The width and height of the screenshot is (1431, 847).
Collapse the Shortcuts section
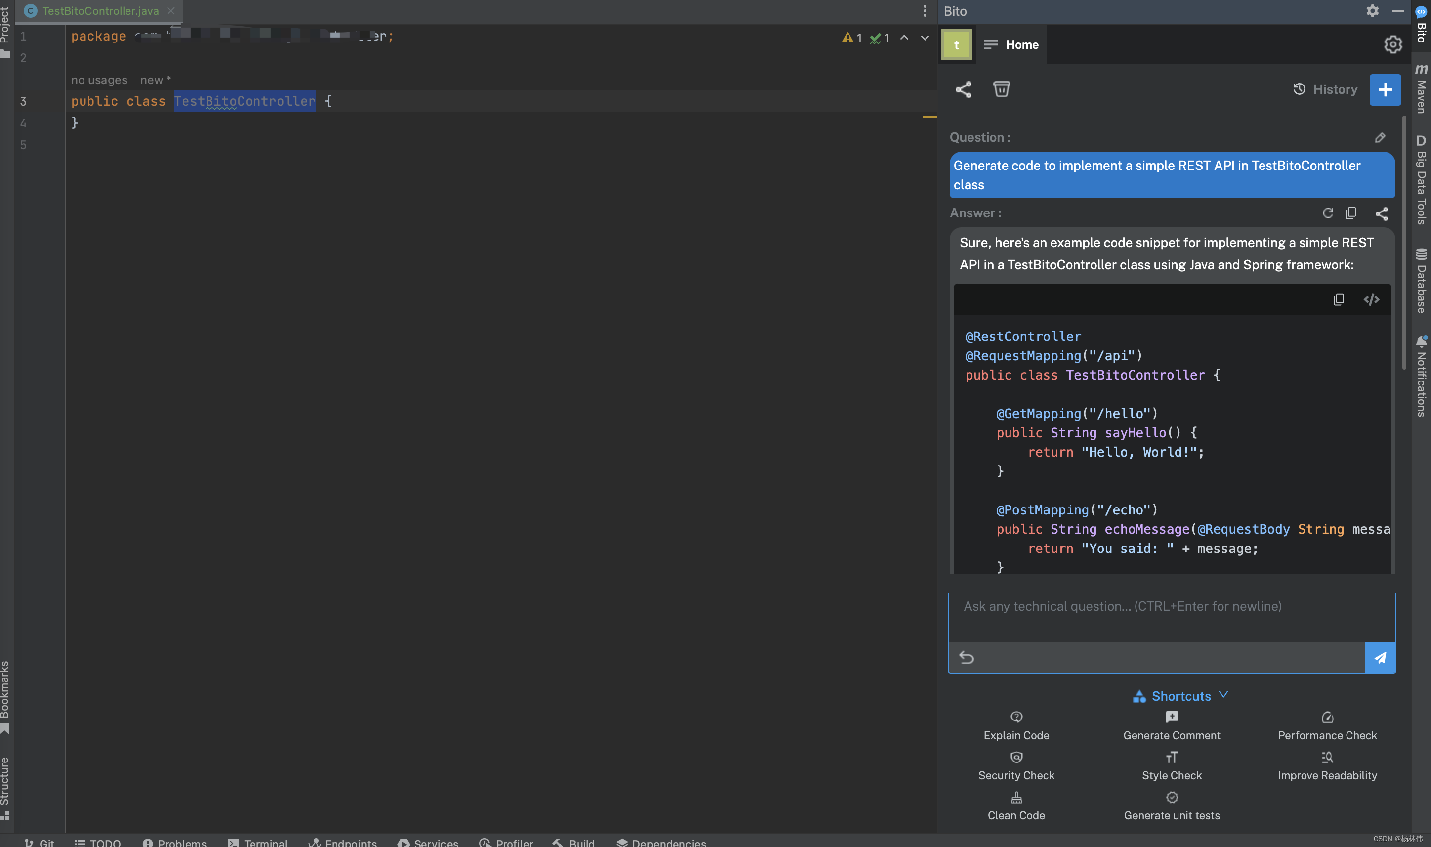tap(1180, 696)
